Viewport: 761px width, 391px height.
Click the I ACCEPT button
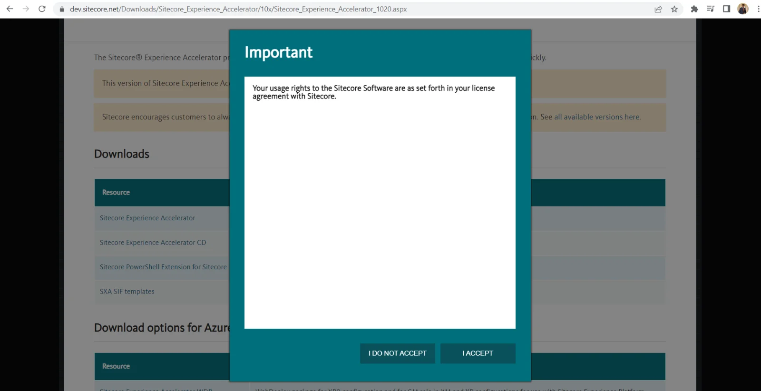point(478,353)
